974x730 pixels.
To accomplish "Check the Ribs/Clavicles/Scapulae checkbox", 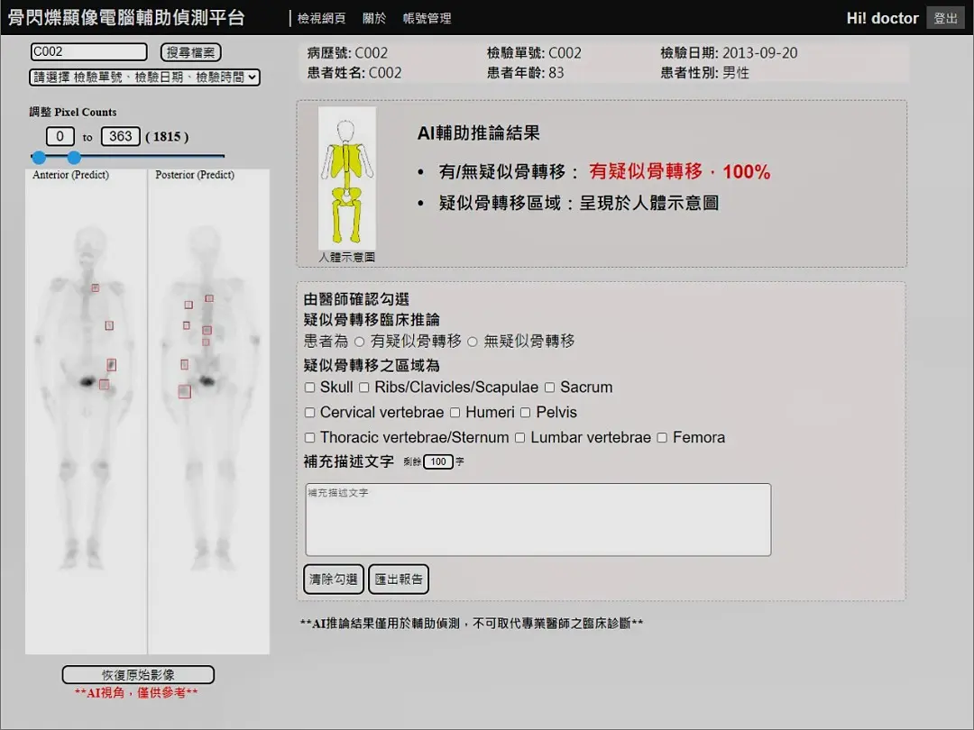I will tap(364, 388).
